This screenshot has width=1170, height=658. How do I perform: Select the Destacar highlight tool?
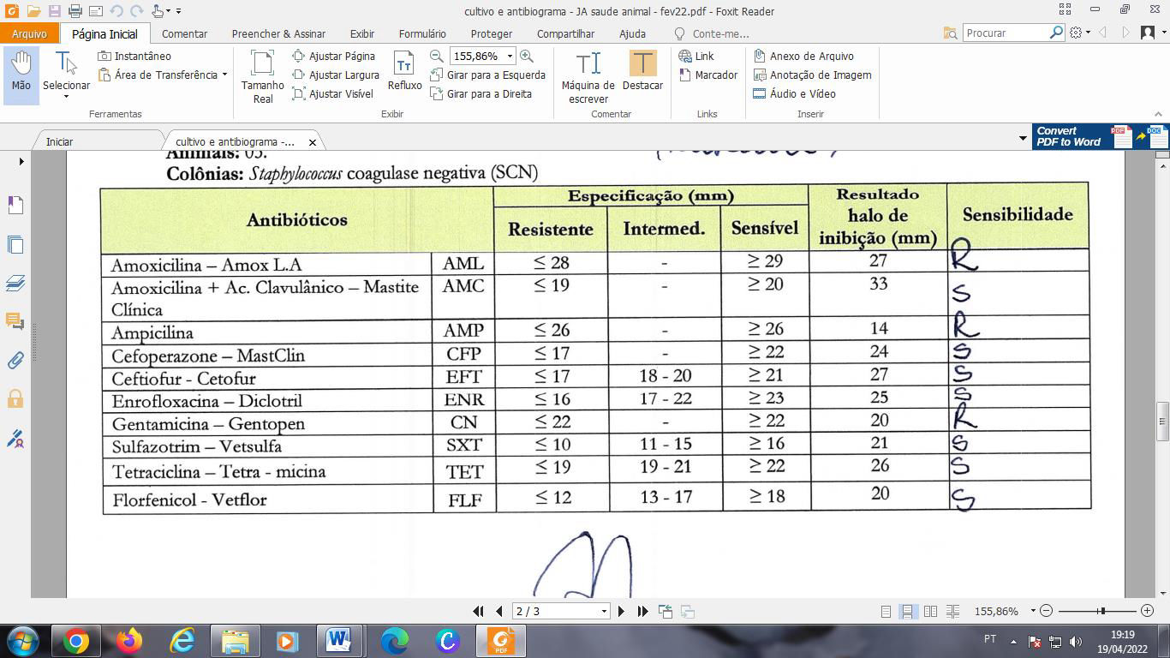642,70
